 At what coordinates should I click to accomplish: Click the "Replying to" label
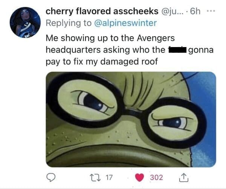[69, 23]
